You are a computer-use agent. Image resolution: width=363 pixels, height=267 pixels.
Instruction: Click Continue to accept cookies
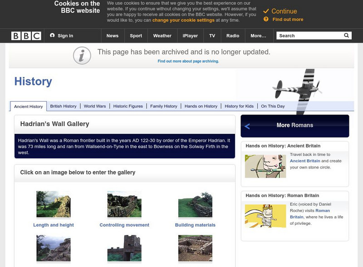[x=284, y=11]
